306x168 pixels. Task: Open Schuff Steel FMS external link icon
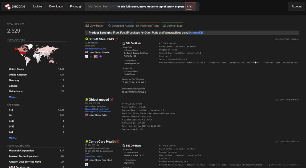(x=116, y=39)
